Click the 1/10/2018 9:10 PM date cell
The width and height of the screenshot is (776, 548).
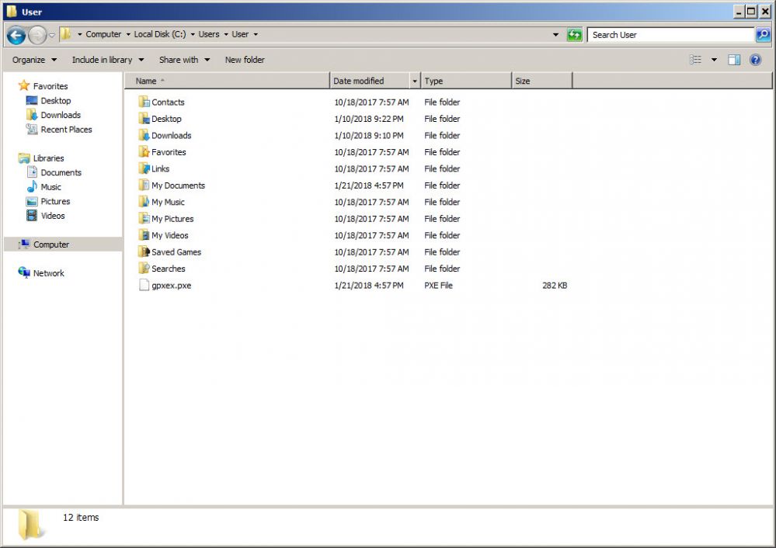click(x=369, y=136)
